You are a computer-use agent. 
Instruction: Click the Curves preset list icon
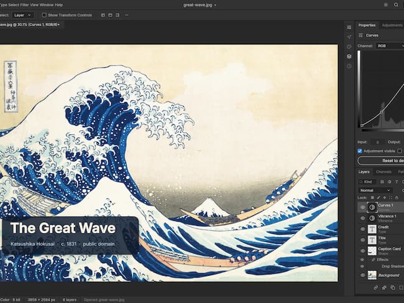coord(360,35)
